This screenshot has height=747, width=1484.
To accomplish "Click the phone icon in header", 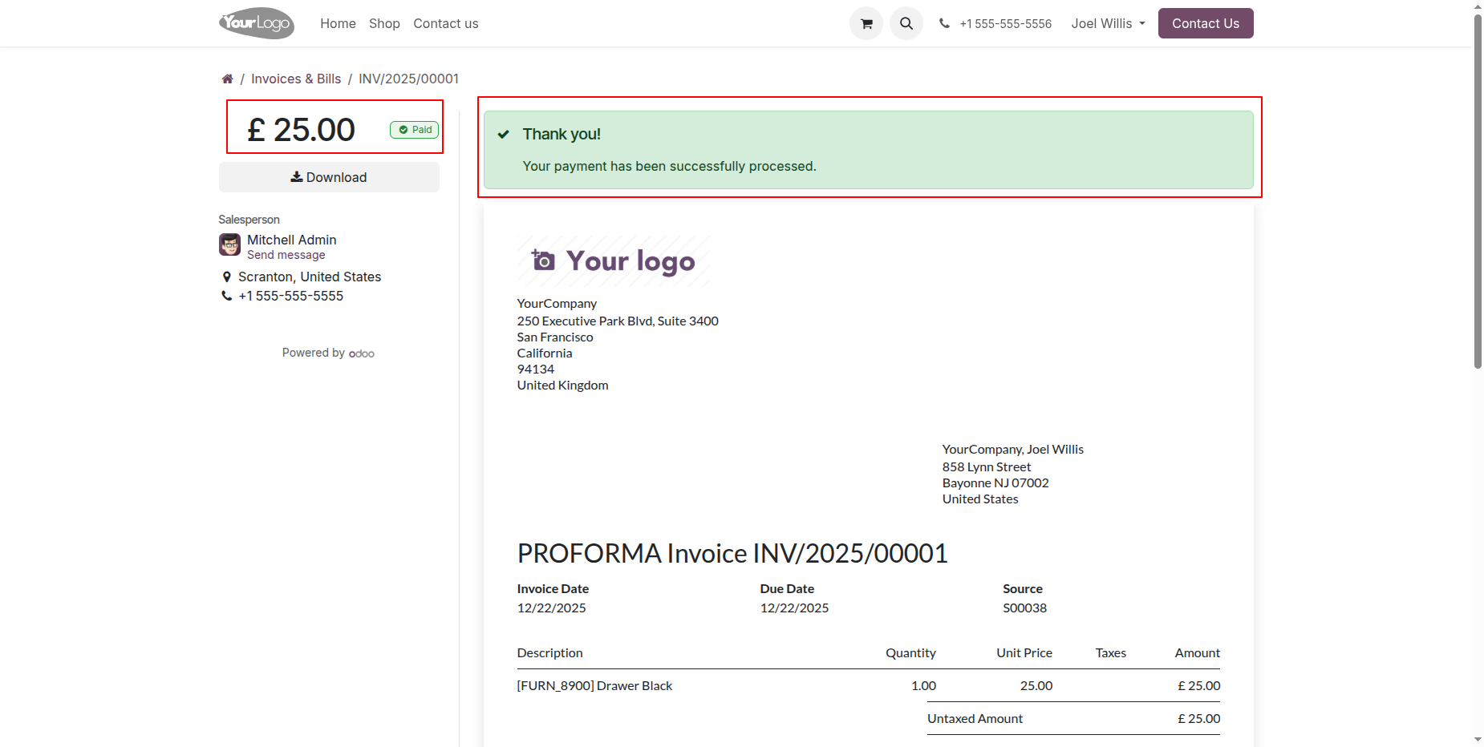I will [944, 24].
